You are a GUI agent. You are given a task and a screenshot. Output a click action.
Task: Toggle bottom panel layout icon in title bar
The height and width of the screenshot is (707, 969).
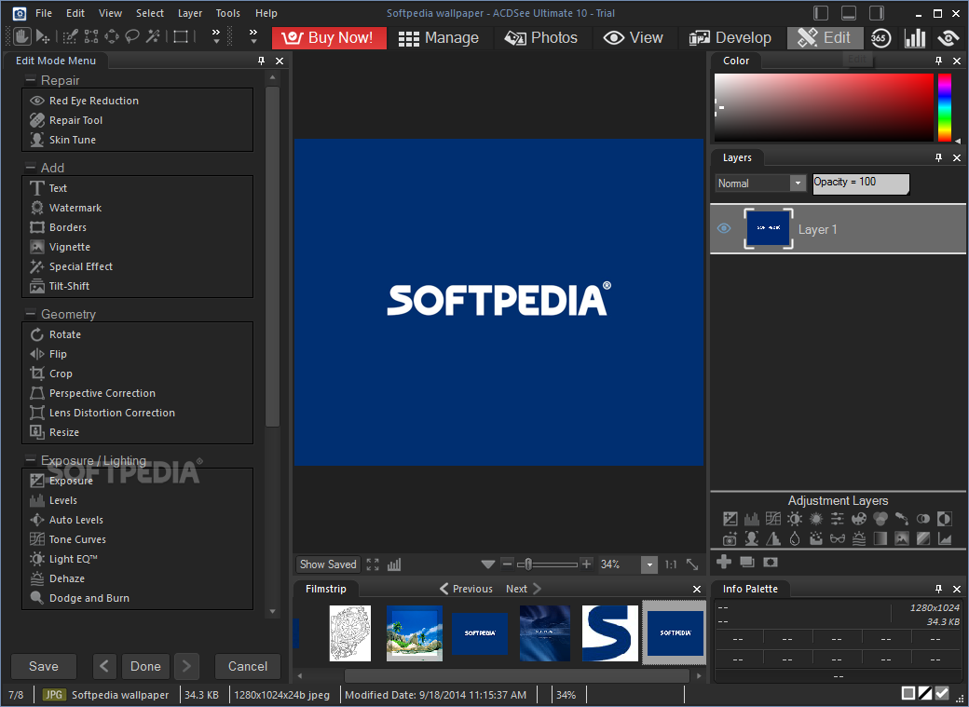849,13
